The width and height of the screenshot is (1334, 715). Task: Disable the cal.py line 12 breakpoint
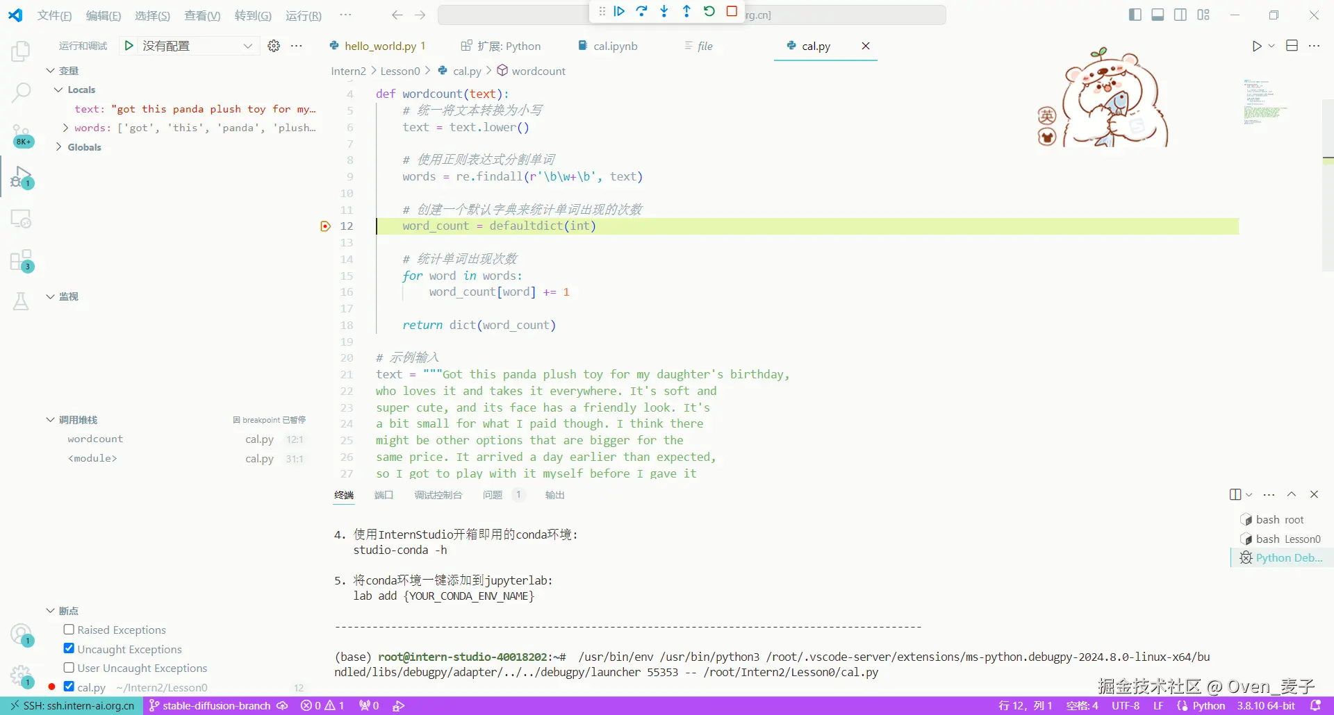(x=69, y=687)
